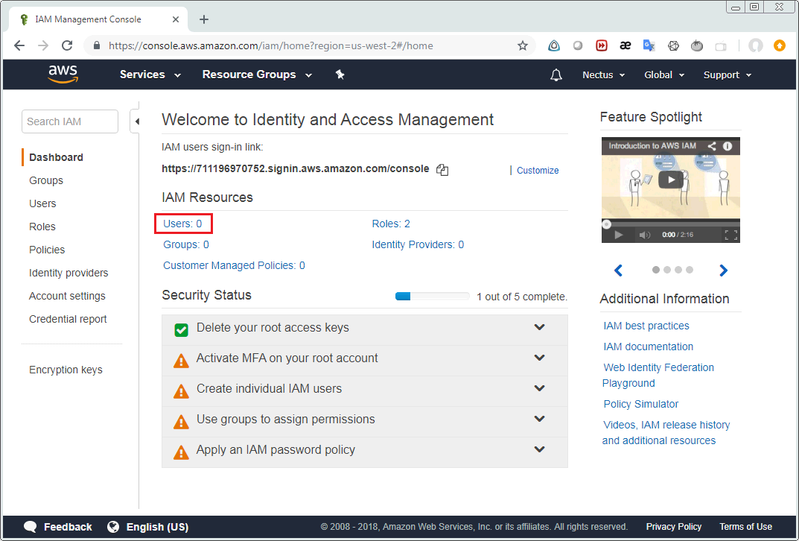Image resolution: width=799 pixels, height=541 pixels.
Task: Click the Roles: 2 resource link
Action: click(391, 224)
